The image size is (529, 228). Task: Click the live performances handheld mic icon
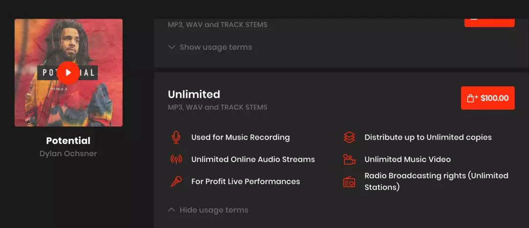(x=176, y=182)
